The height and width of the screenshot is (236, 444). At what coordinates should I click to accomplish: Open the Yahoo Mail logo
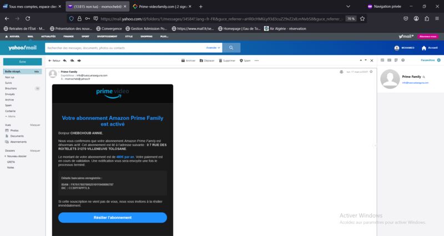22,48
